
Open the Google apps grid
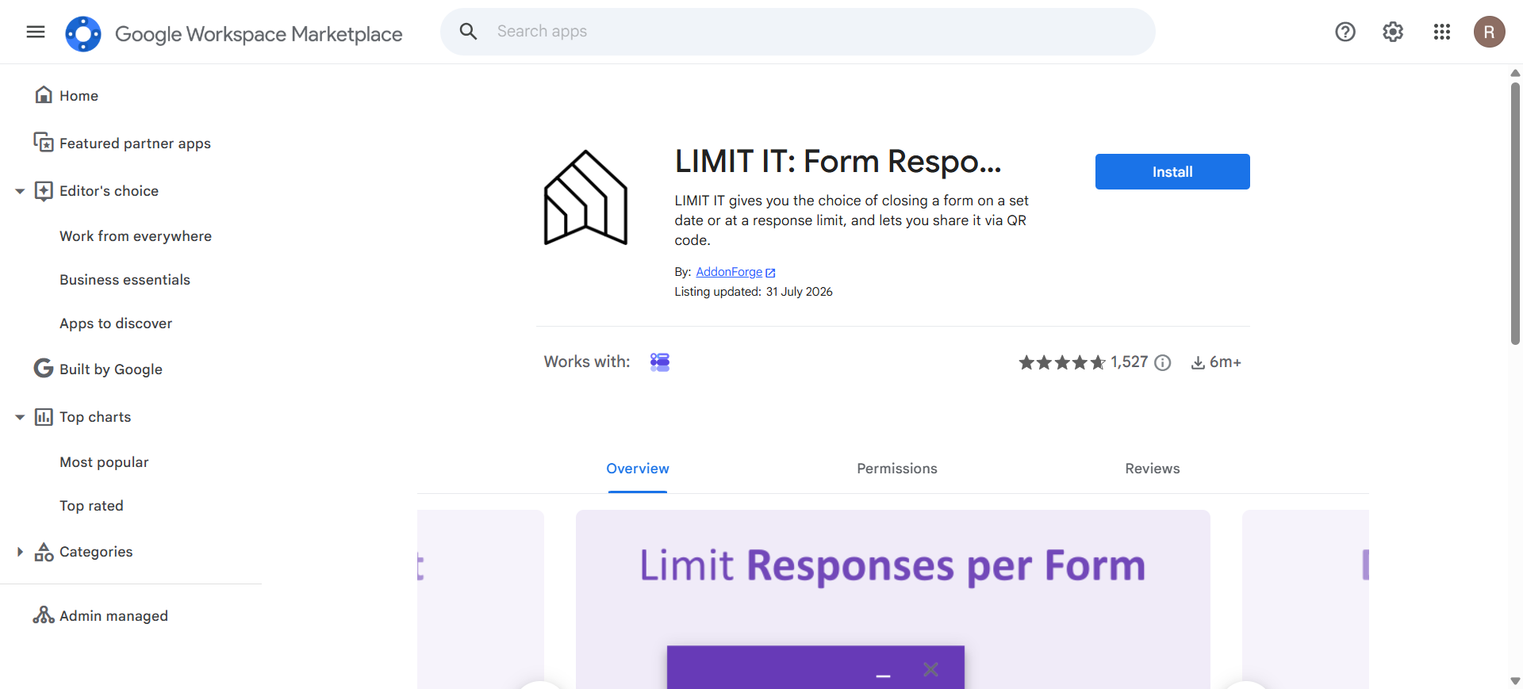pyautogui.click(x=1442, y=32)
